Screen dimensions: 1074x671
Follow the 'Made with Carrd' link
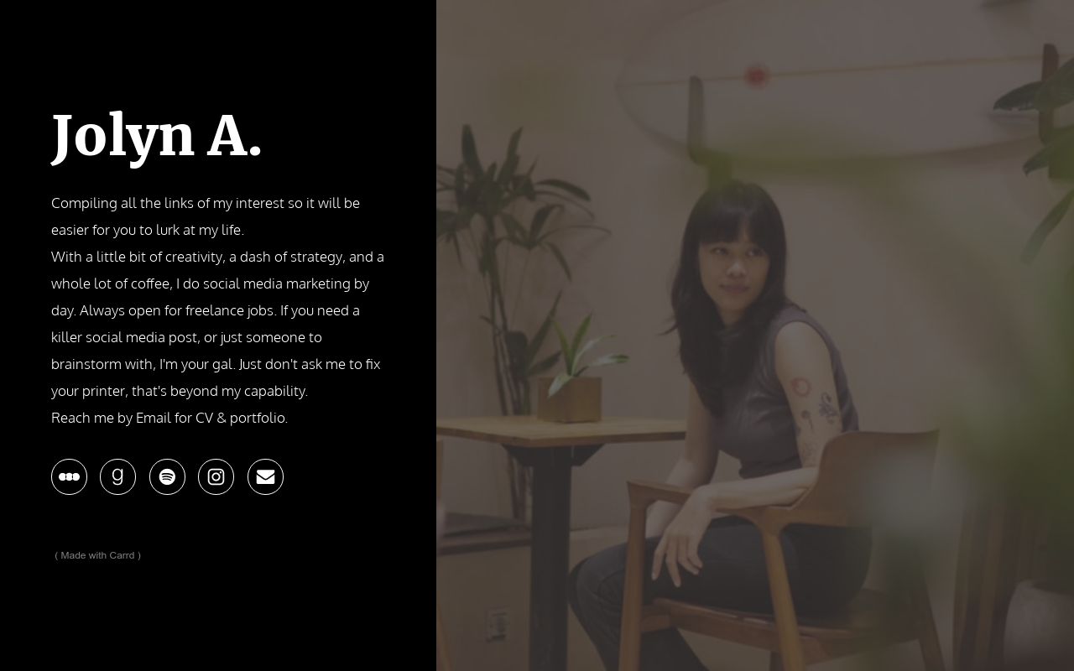coord(97,555)
